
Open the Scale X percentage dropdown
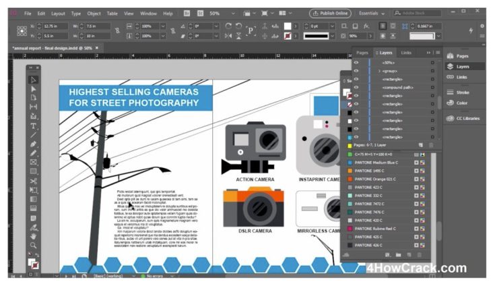point(163,26)
